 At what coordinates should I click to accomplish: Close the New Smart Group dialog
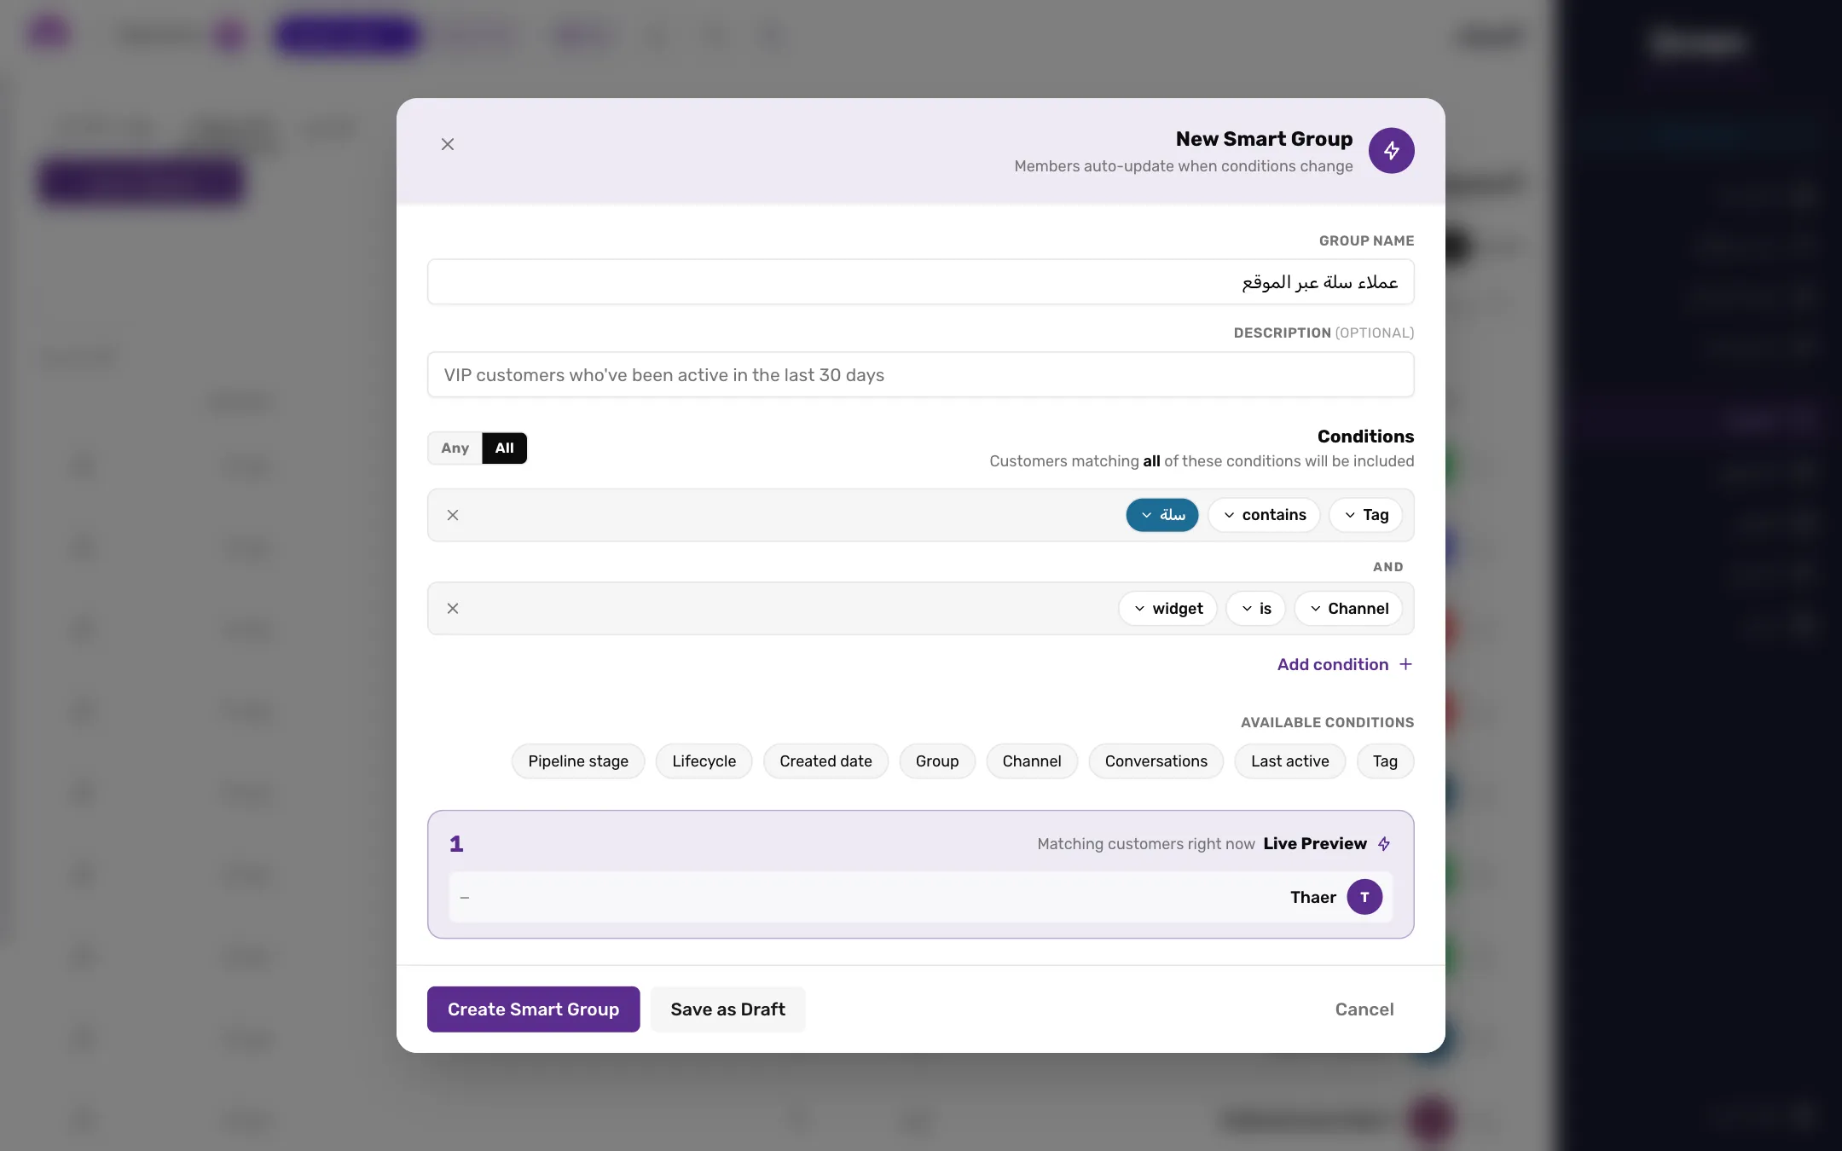(x=447, y=144)
